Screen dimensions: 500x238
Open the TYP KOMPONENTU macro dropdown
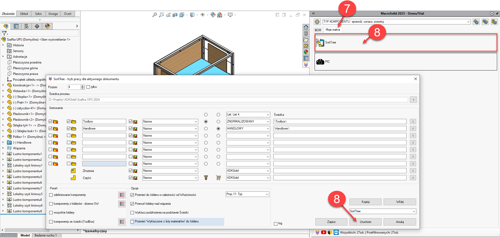[x=396, y=22]
